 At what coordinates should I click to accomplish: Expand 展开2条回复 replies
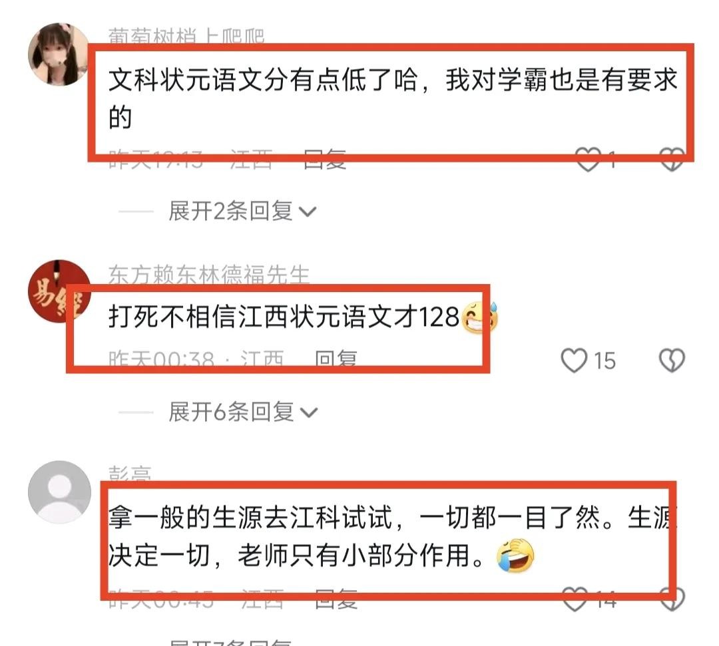[x=242, y=211]
